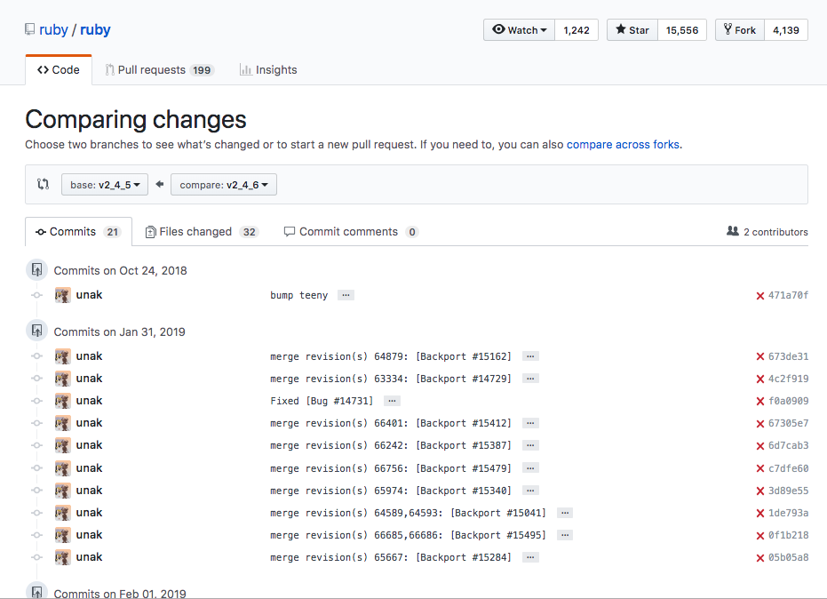Image resolution: width=827 pixels, height=599 pixels.
Task: Click failed status icon for 67305e7
Action: 760,423
